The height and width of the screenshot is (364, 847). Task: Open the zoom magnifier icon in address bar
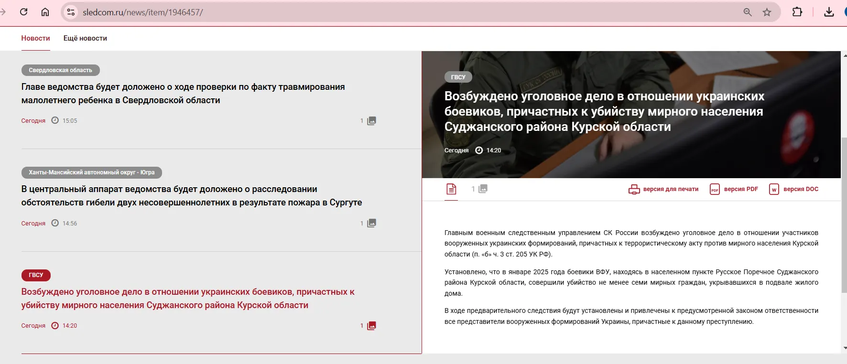click(748, 12)
